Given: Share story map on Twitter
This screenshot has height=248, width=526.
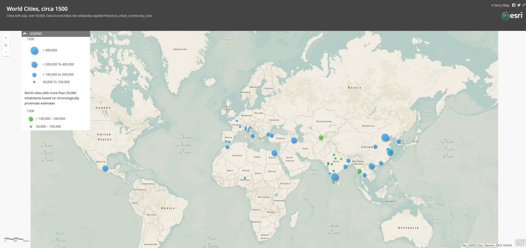Looking at the screenshot, I should click(518, 5).
